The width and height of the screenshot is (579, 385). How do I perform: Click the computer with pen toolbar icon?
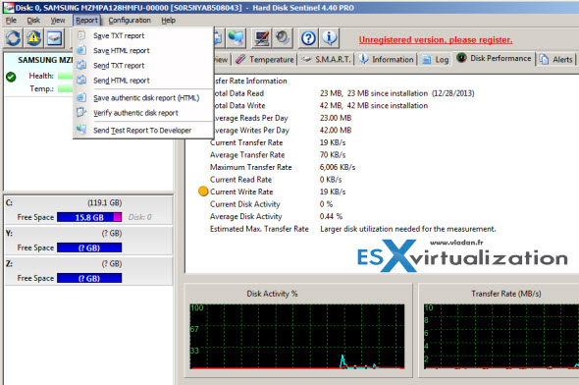point(262,38)
